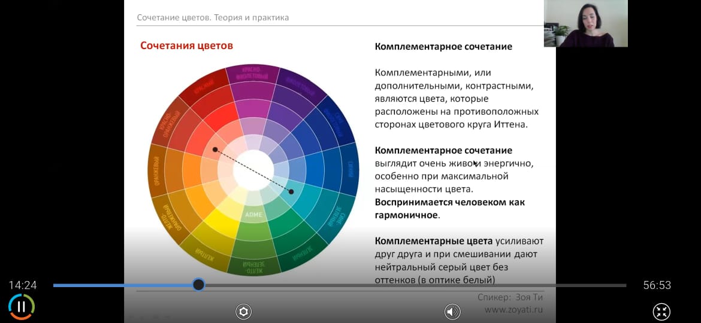701x323 pixels.
Task: Move the blue playback progress slider knob
Action: point(198,285)
